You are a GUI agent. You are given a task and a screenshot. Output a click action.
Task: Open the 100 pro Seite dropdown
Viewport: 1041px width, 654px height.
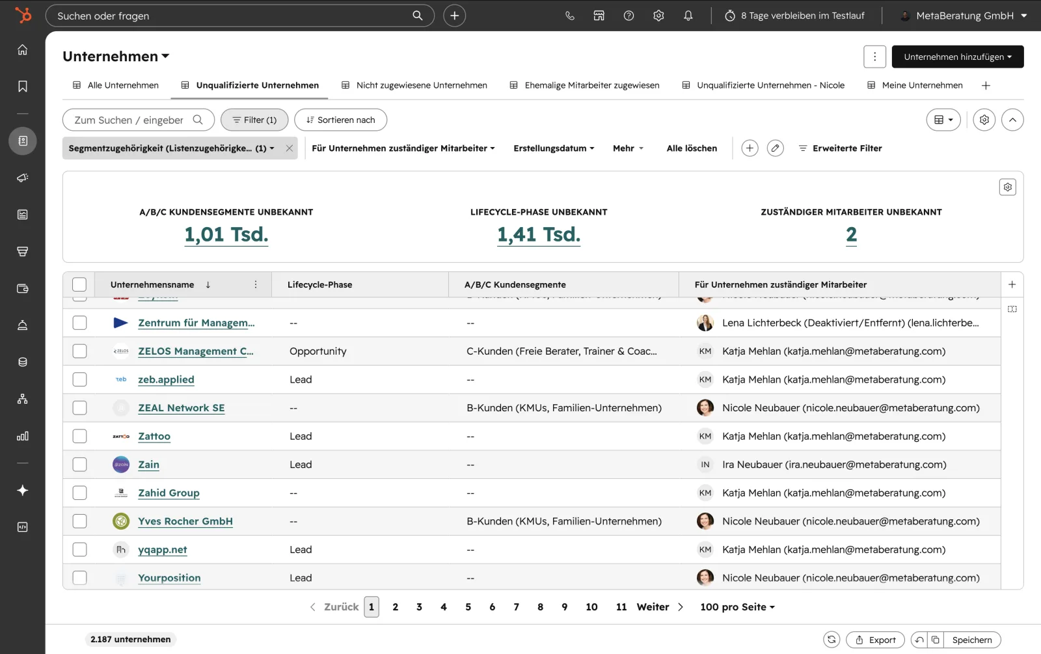(x=737, y=607)
